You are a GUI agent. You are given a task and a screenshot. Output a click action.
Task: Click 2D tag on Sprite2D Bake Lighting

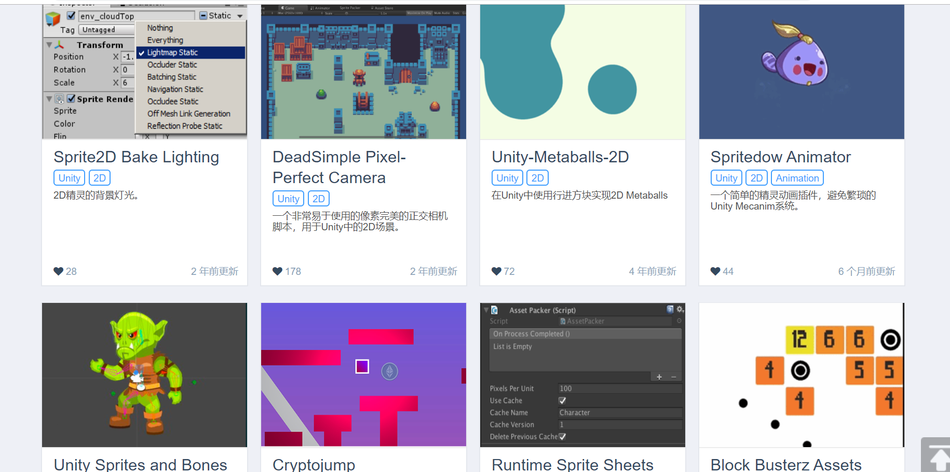(100, 178)
